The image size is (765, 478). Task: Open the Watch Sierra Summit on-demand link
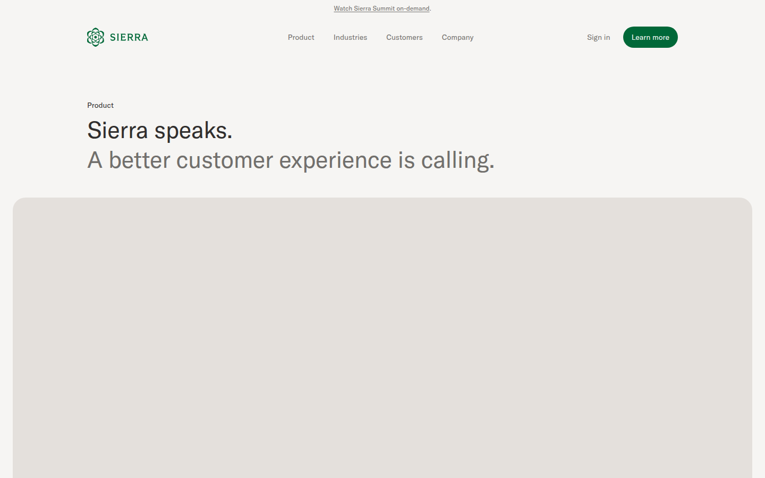click(x=381, y=8)
